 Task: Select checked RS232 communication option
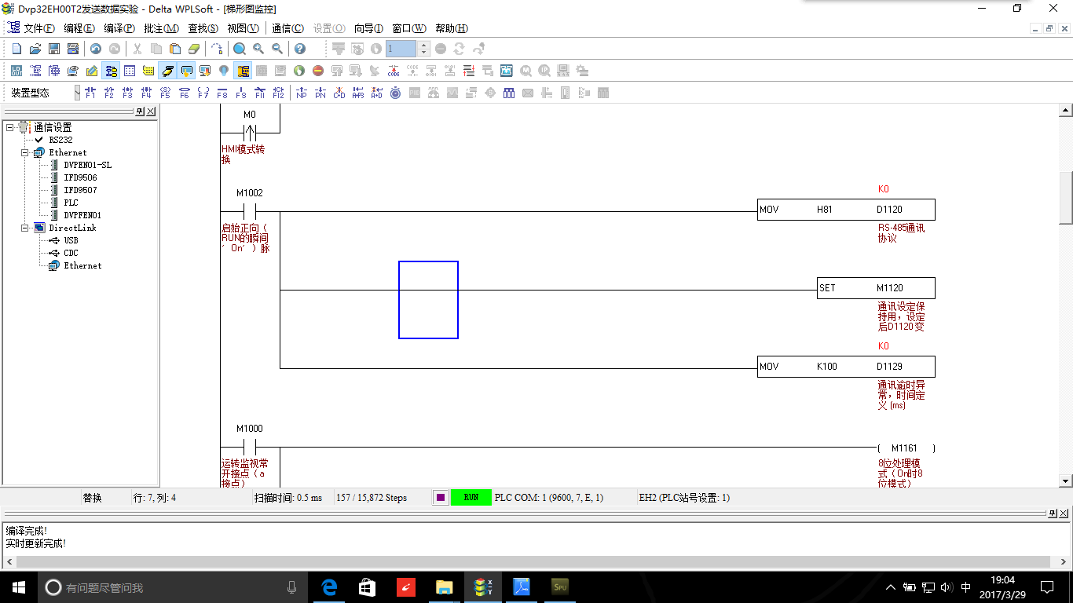point(60,140)
